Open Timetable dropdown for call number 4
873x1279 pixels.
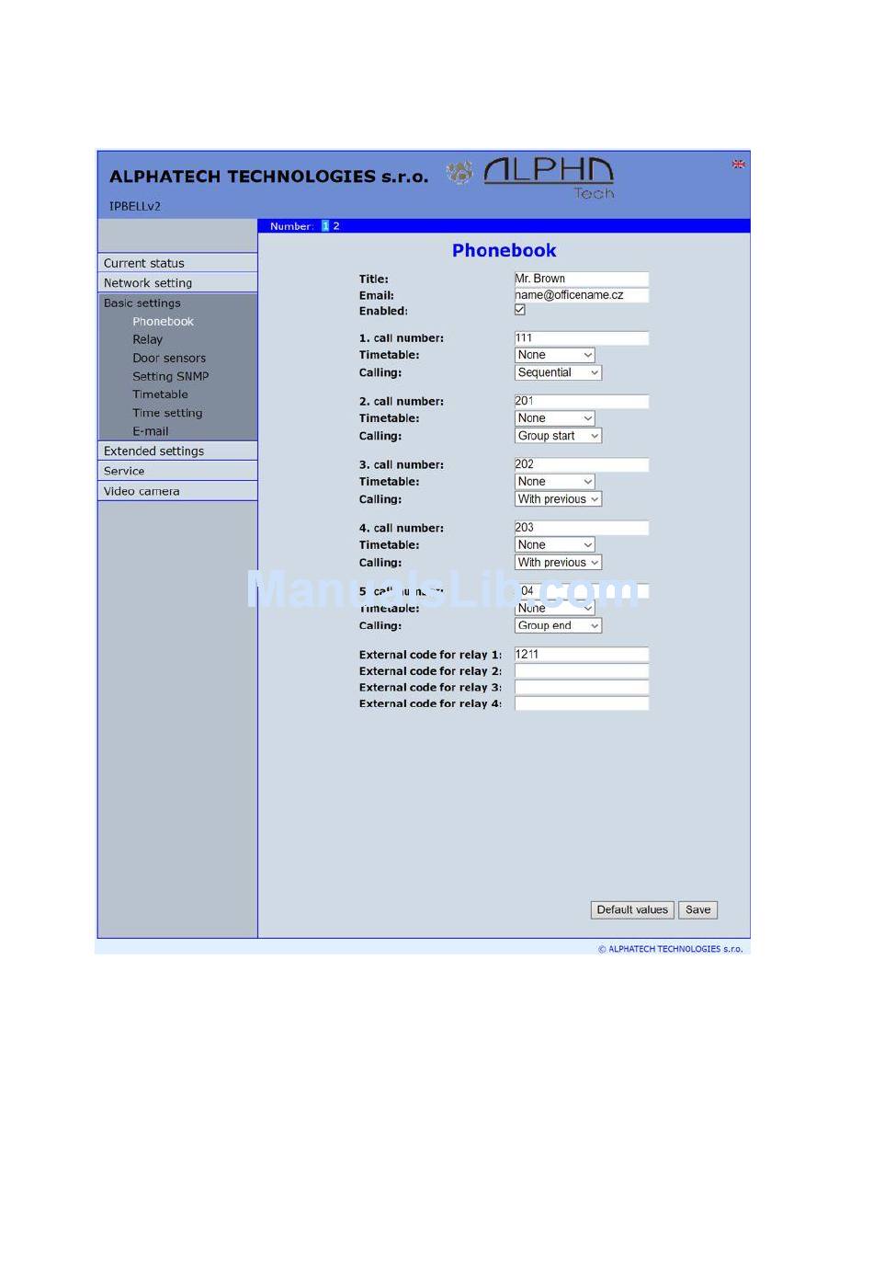pos(555,545)
